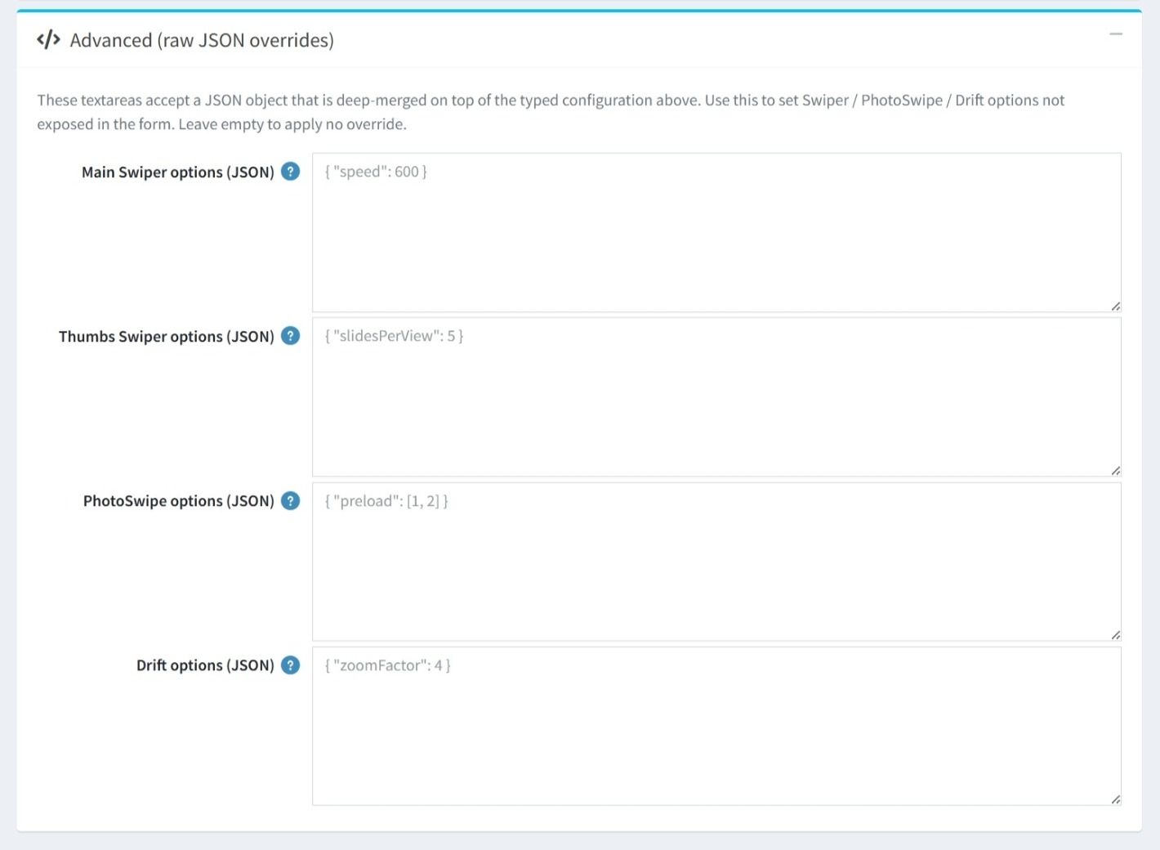This screenshot has height=850, width=1160.
Task: Click the Advanced (raw JSON overrides) heading
Action: [x=202, y=40]
